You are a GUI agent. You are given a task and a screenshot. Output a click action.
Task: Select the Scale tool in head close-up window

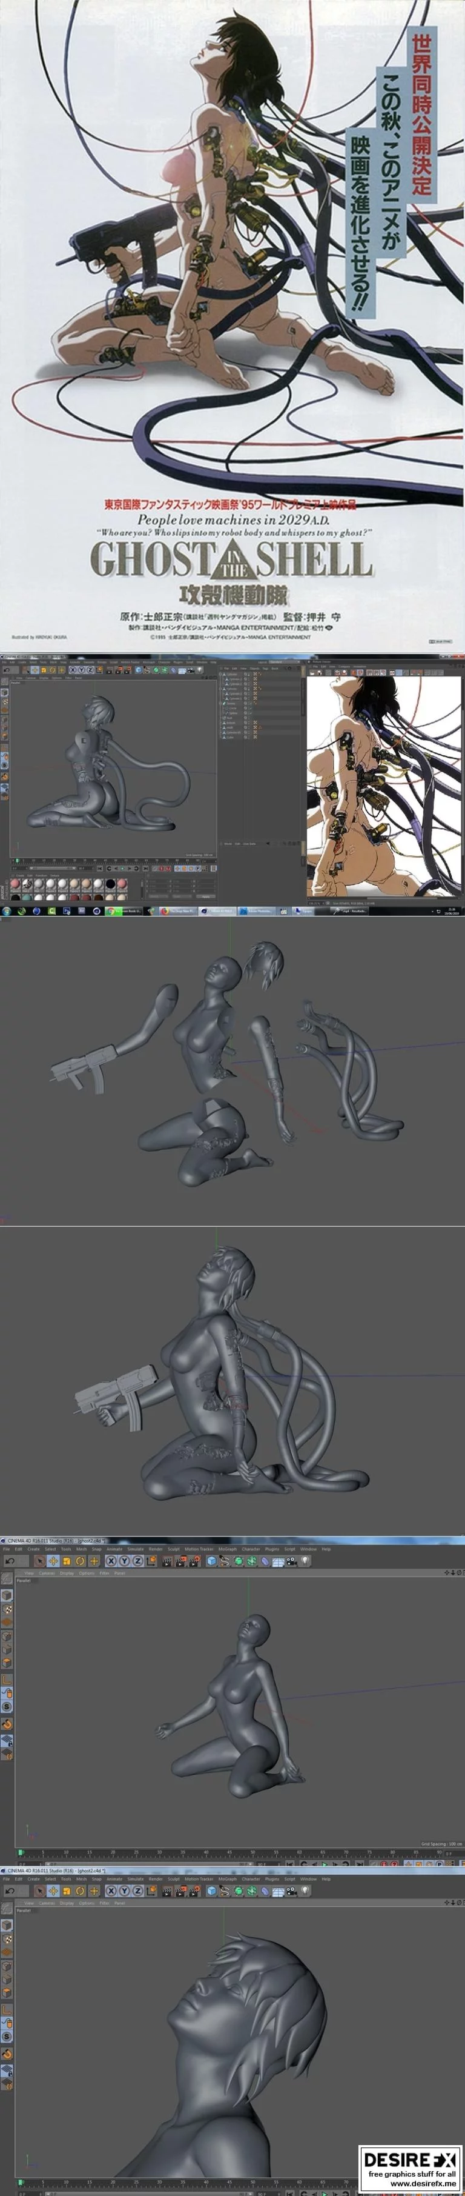point(67,1891)
